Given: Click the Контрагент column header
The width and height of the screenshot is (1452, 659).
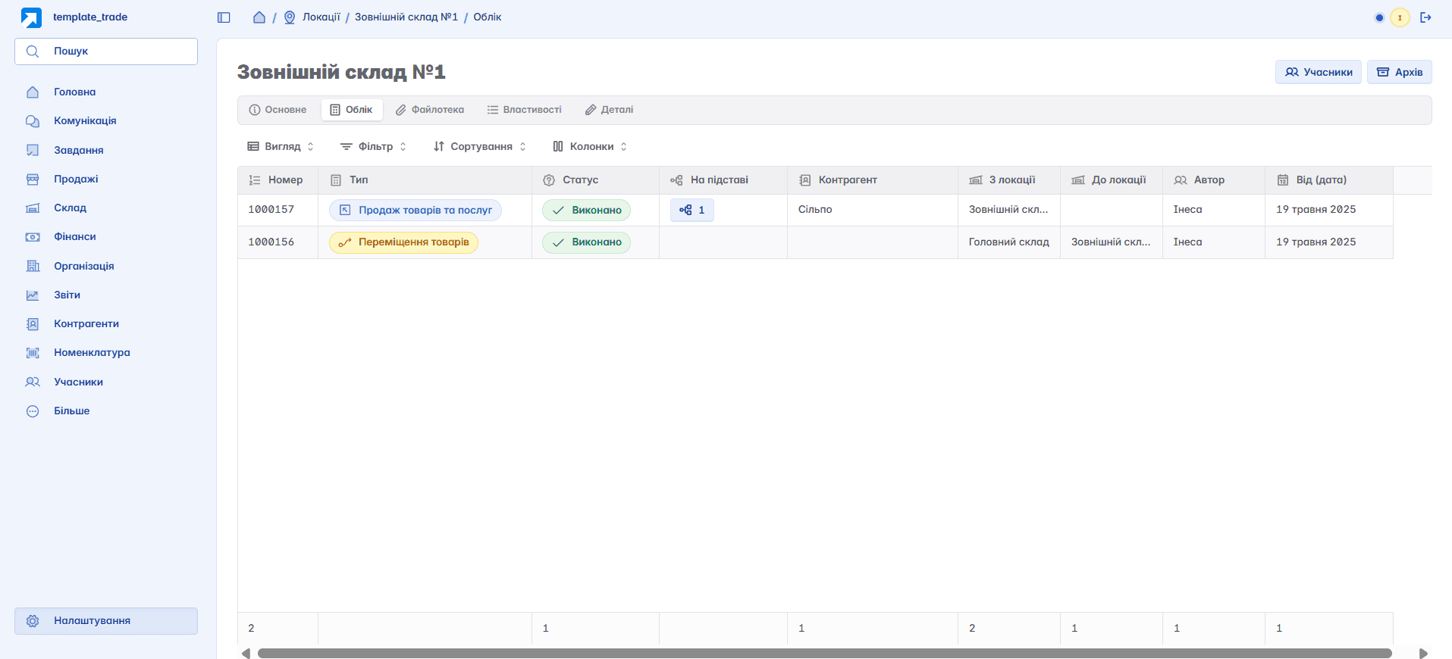Looking at the screenshot, I should (873, 180).
